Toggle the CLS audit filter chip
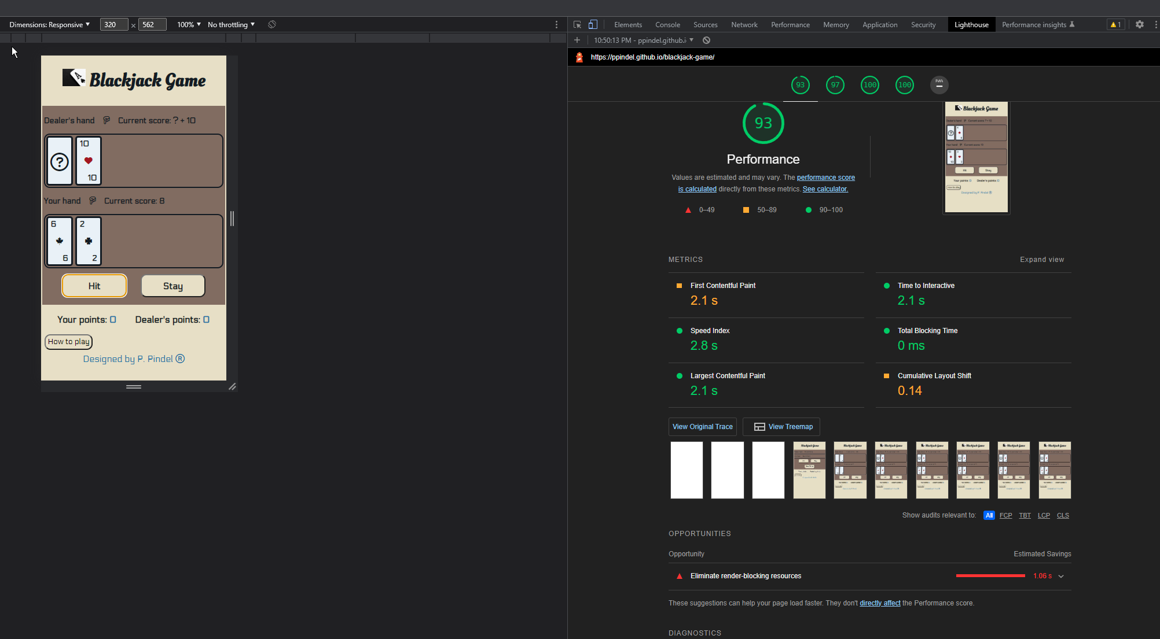The image size is (1160, 639). [x=1063, y=515]
